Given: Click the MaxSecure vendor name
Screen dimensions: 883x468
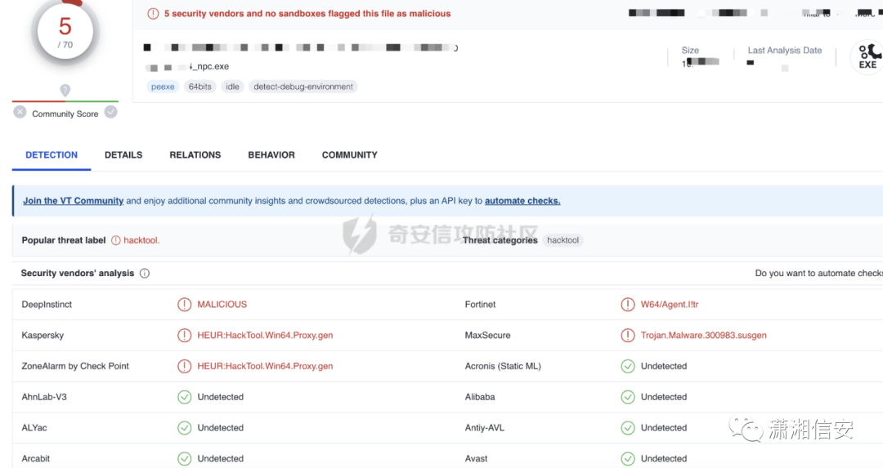Looking at the screenshot, I should pyautogui.click(x=487, y=335).
